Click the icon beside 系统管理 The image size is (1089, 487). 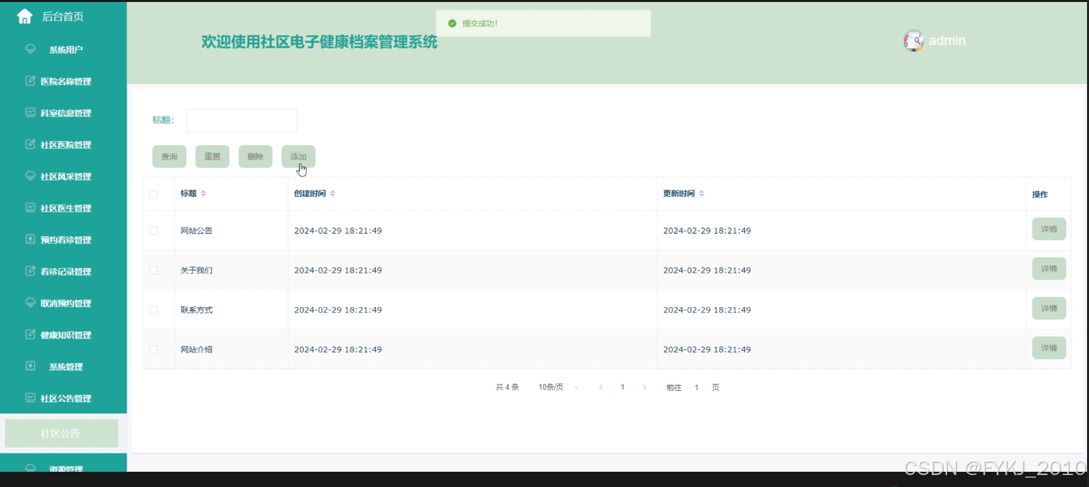(30, 367)
